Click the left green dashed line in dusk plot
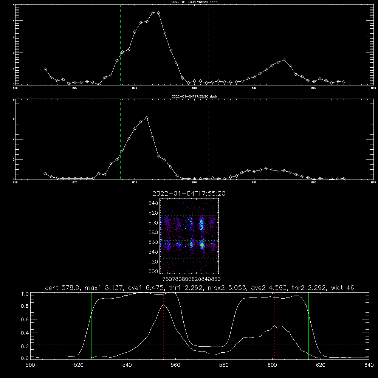 click(120, 139)
